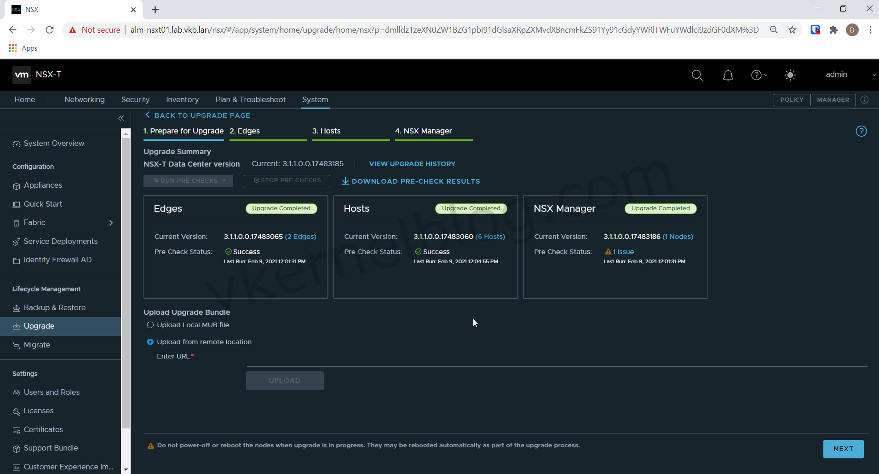Click the contextual help question mark icon
879x474 pixels.
(861, 131)
